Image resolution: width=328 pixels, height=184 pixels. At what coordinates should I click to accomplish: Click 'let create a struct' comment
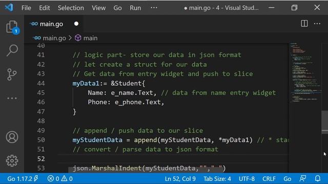(x=139, y=64)
